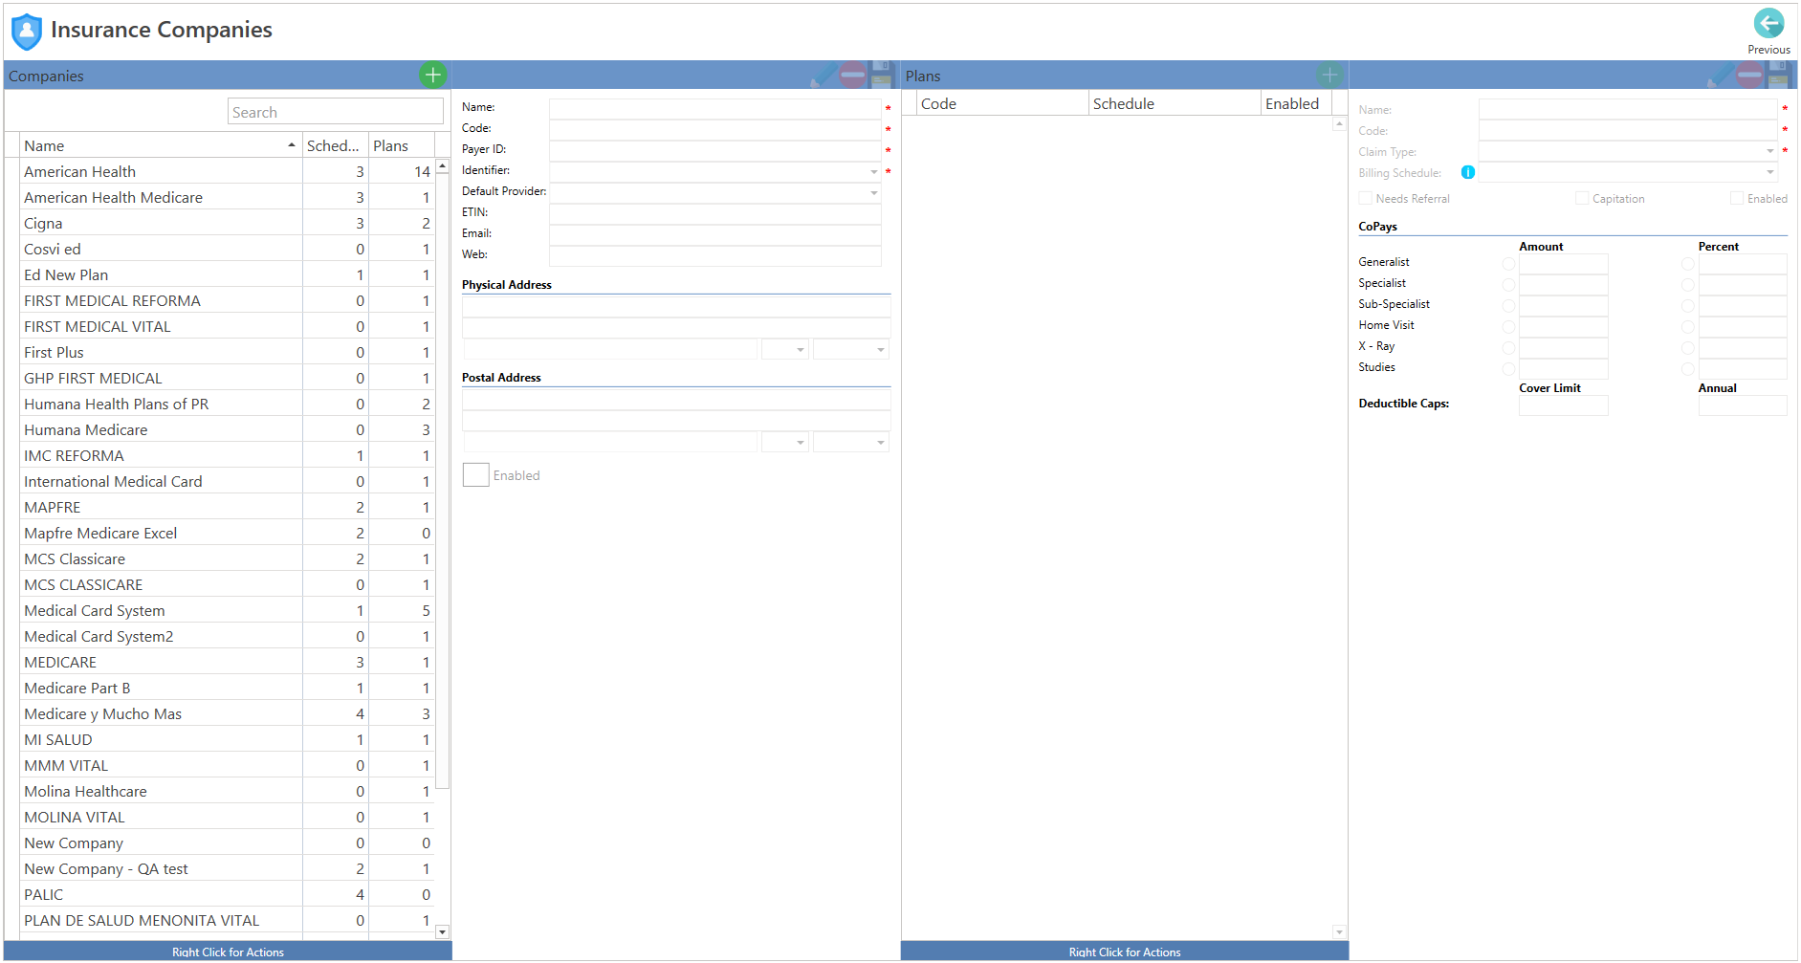Select PLAN DE SALUD MENONITA VITAL row
1801x963 pixels.
point(228,920)
